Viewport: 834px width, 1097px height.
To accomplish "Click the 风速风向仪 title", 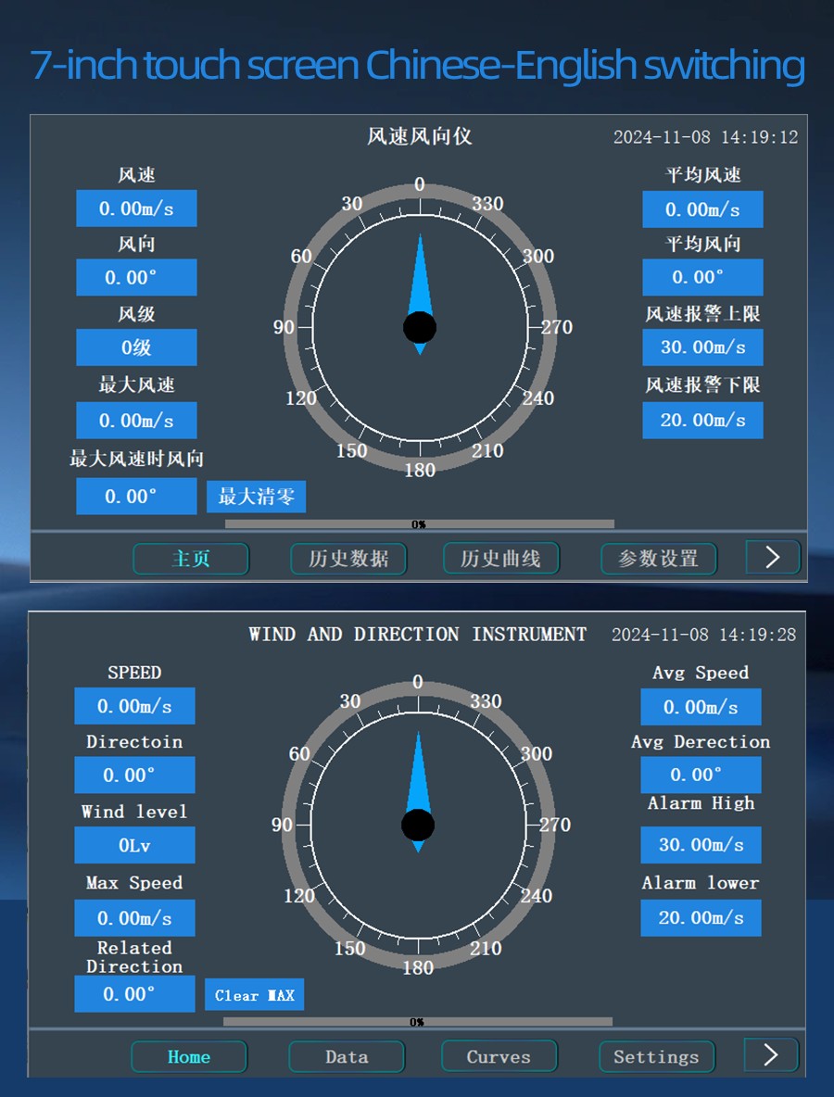I will tap(420, 136).
